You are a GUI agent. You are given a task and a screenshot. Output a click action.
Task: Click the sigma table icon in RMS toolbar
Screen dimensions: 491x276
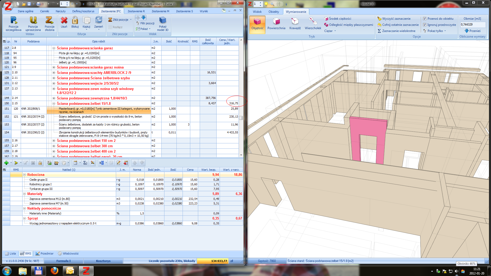click(x=85, y=163)
